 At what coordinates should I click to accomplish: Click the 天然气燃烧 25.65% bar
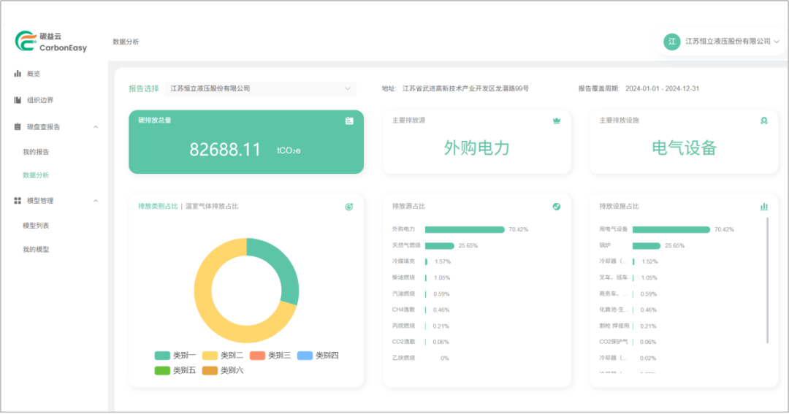click(x=439, y=246)
